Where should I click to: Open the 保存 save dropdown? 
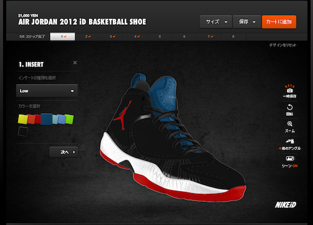pos(247,22)
